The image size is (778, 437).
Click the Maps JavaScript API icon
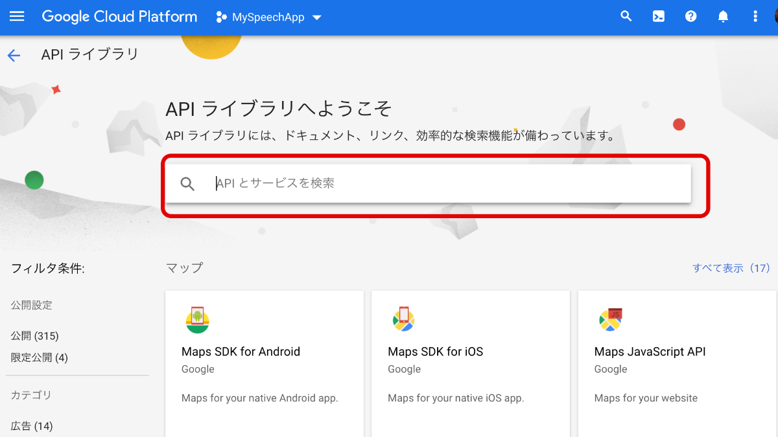tap(610, 319)
